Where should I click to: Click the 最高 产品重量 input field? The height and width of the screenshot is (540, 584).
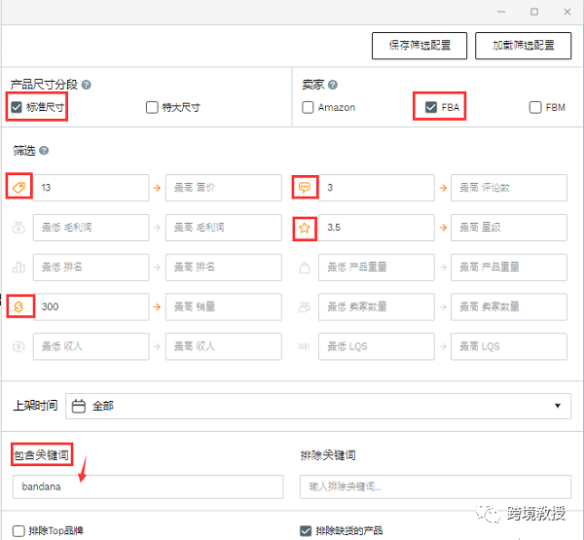click(x=509, y=268)
